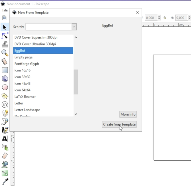Select the Fontforge Glyph template
Viewport: 191px width, 186px height.
[x=43, y=64]
